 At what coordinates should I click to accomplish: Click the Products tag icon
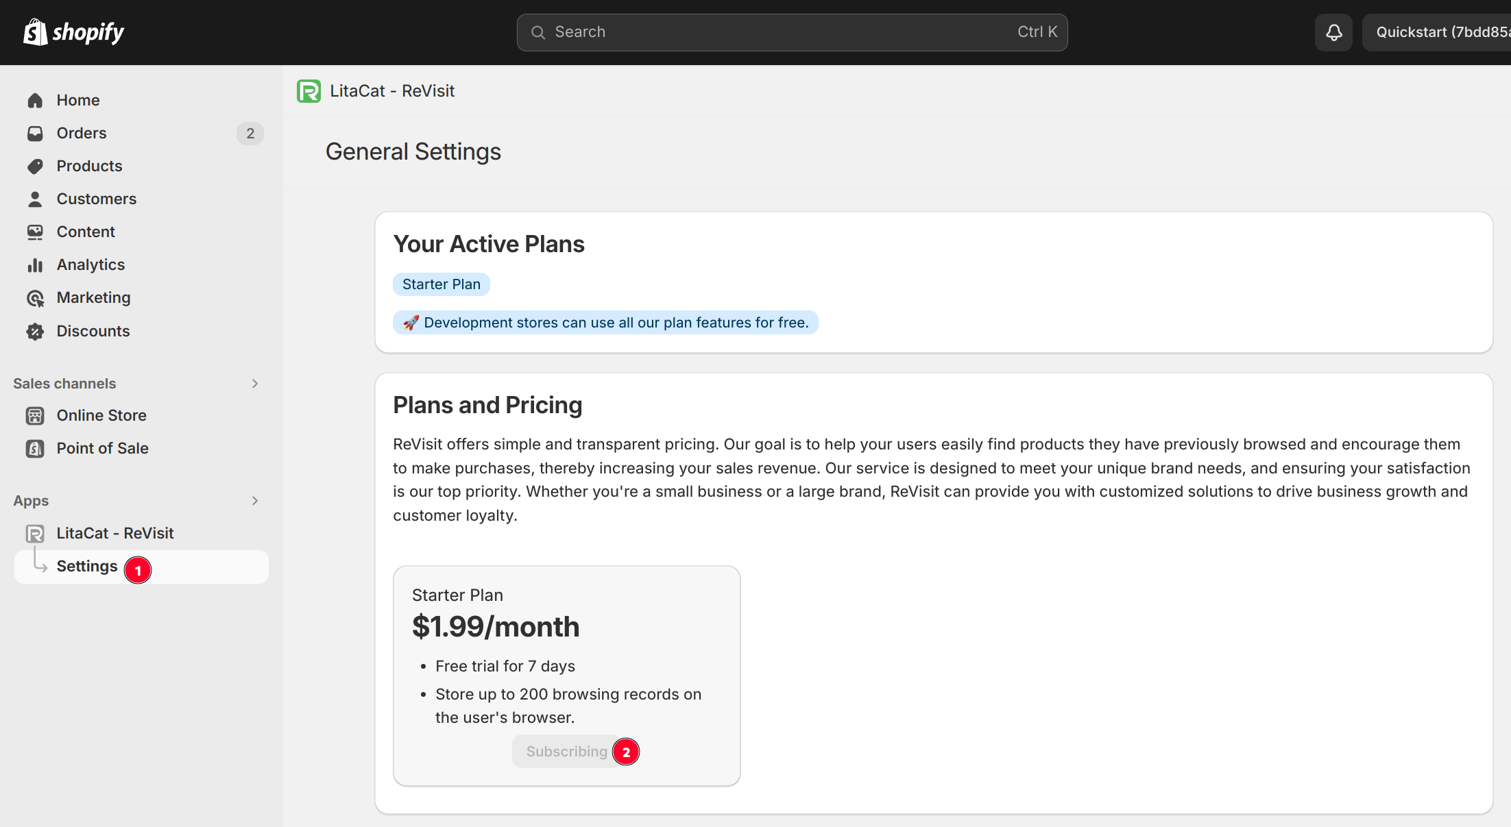pyautogui.click(x=35, y=166)
